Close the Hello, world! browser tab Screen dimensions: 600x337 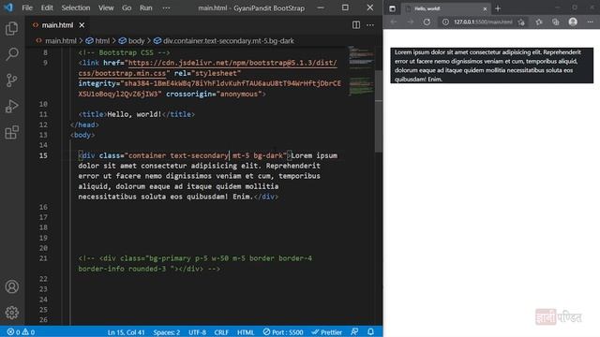485,8
